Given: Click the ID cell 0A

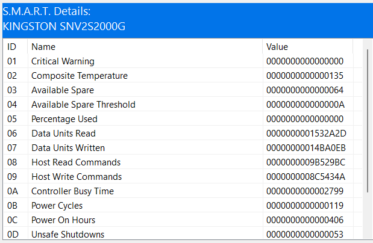Looking at the screenshot, I should click(x=13, y=191).
